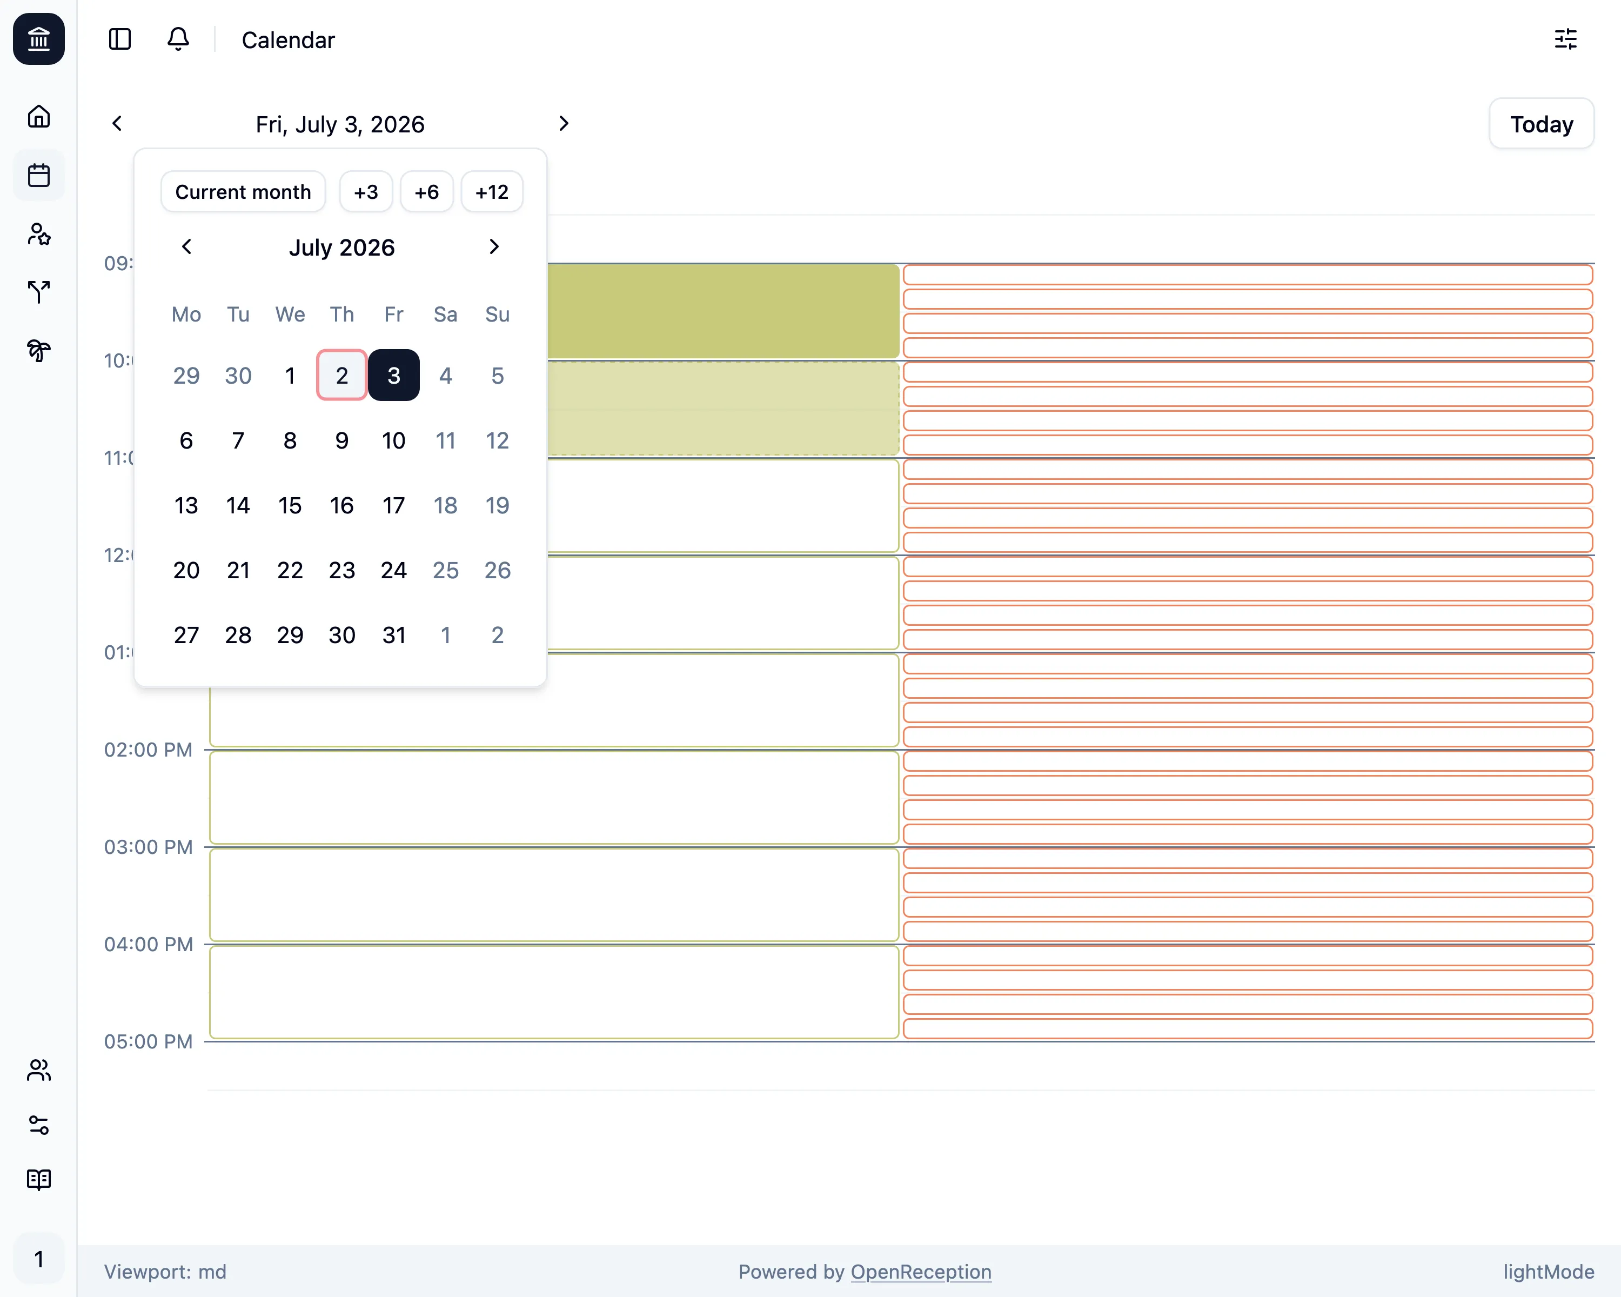Image resolution: width=1621 pixels, height=1297 pixels.
Task: Open the split-arrows routing sidebar icon
Action: click(39, 292)
